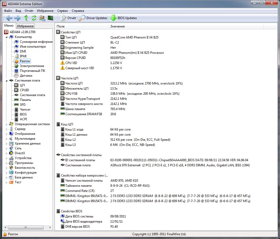The image size is (280, 239).
Task: Collapse the Системная плата tree group
Action: point(7,80)
